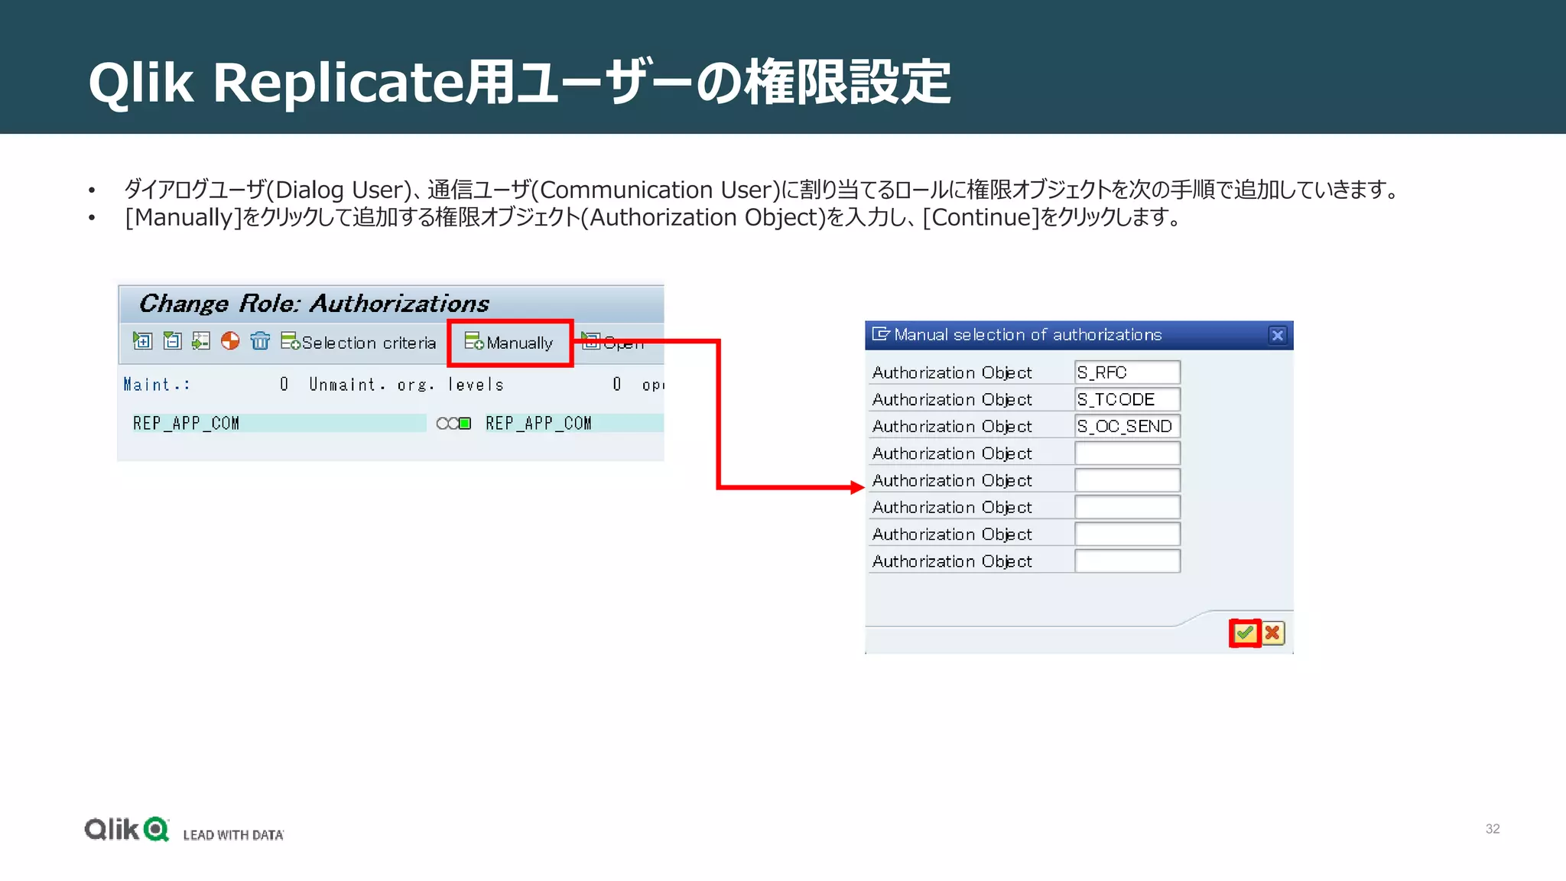Click the collapse-all tree toolbar icon

[172, 341]
